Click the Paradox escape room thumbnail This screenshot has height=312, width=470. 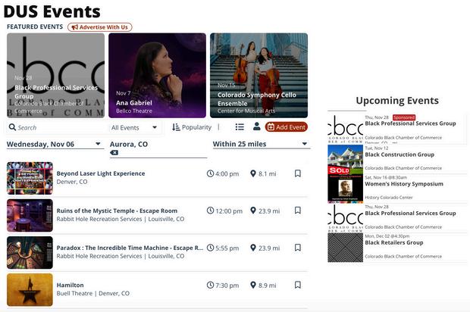pyautogui.click(x=30, y=252)
